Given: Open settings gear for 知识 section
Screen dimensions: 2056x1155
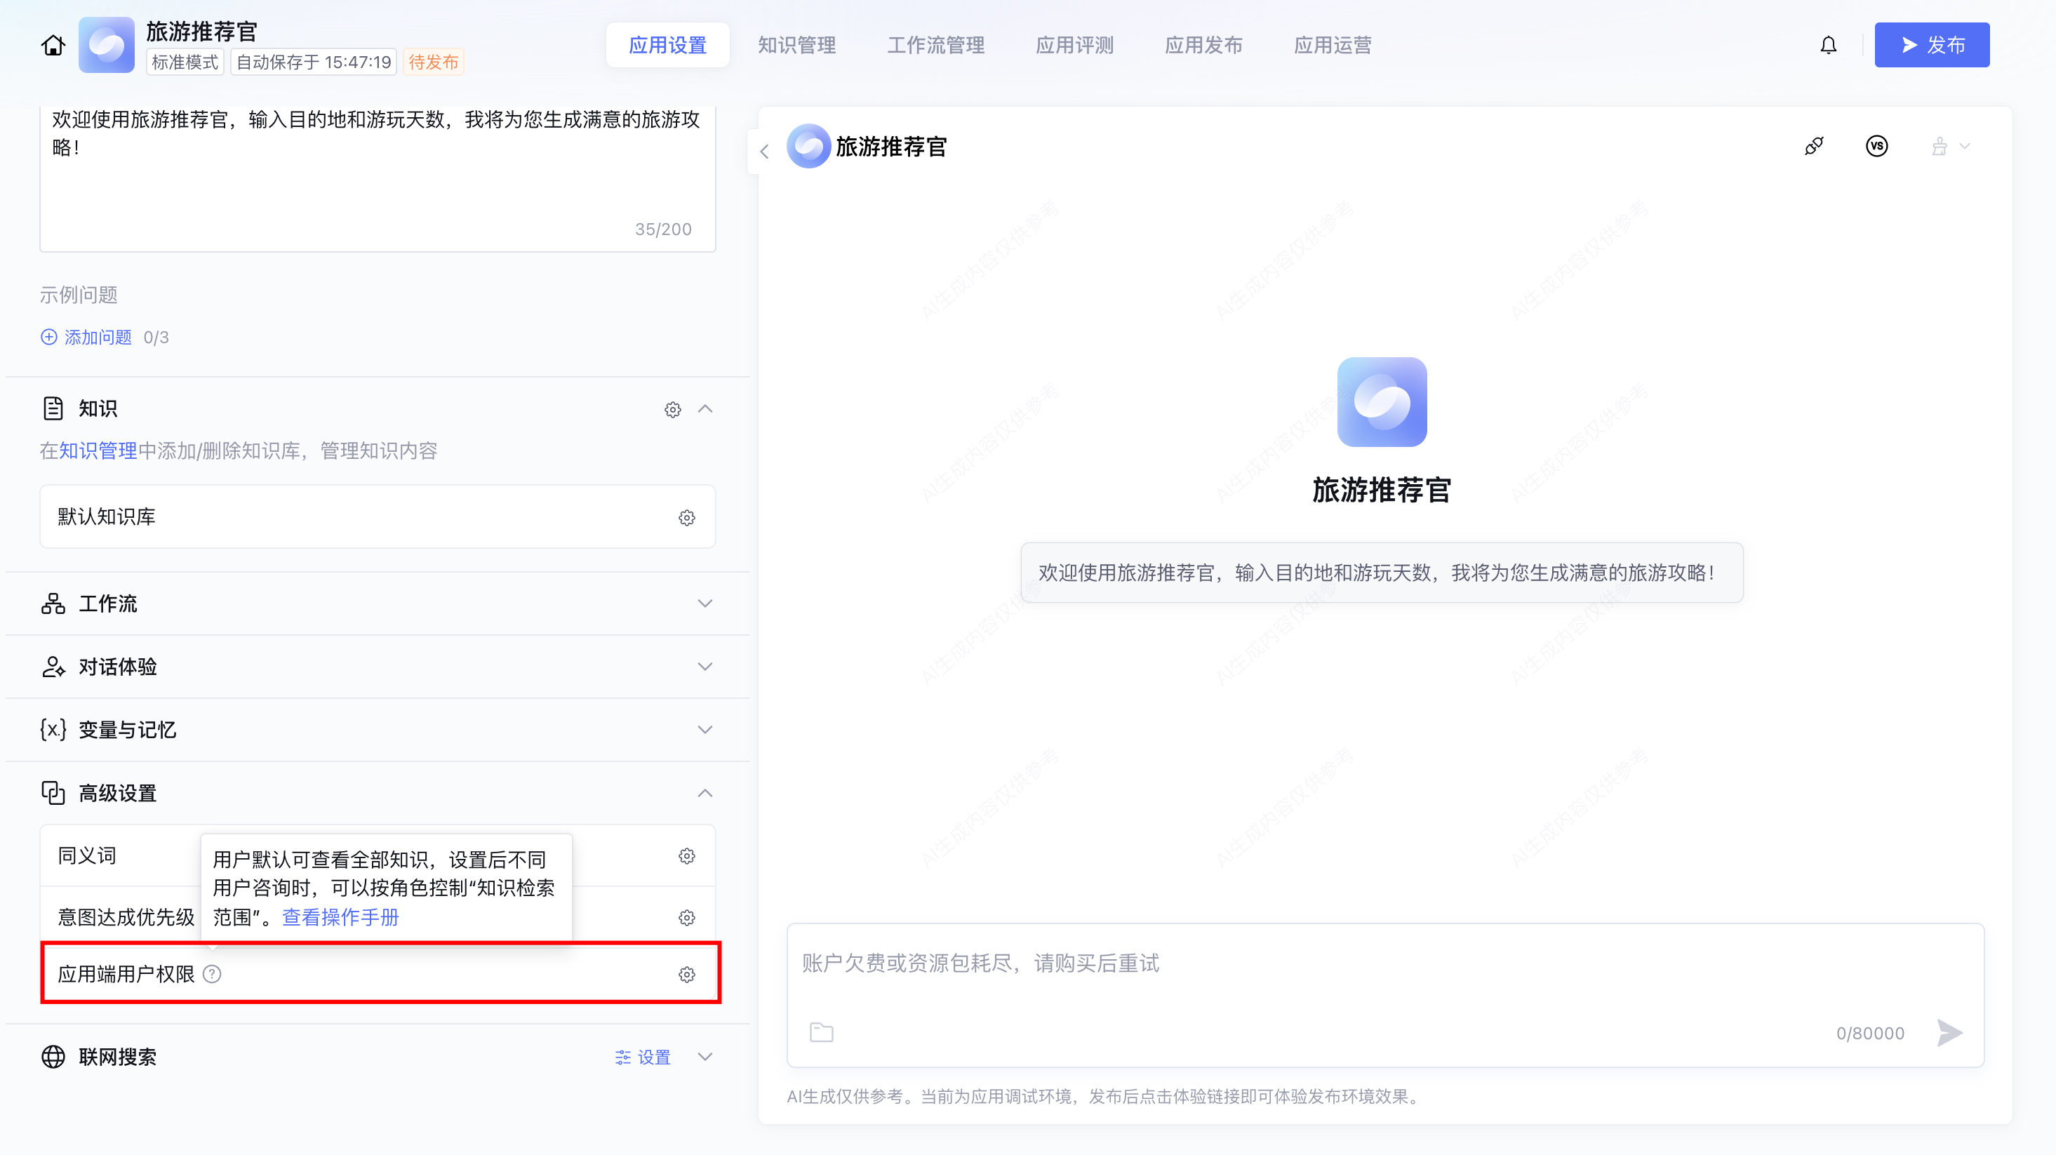Looking at the screenshot, I should pyautogui.click(x=673, y=410).
